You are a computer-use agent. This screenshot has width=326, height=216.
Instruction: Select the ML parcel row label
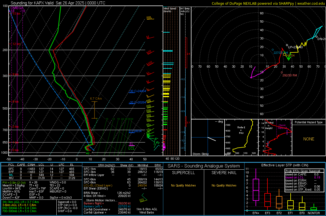(x=11, y=175)
